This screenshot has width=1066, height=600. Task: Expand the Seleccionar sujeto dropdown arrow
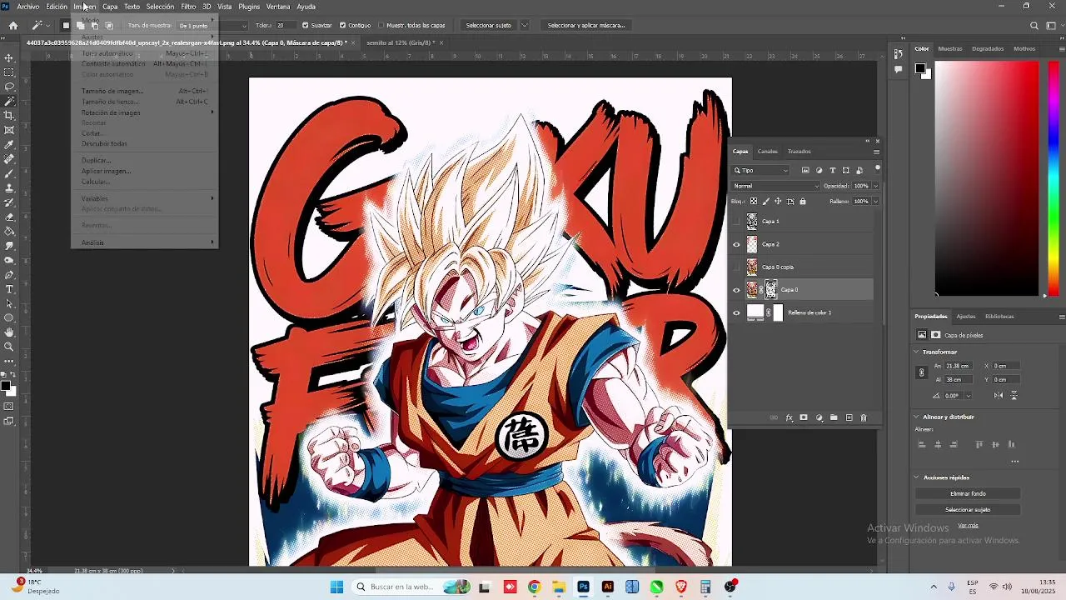524,26
